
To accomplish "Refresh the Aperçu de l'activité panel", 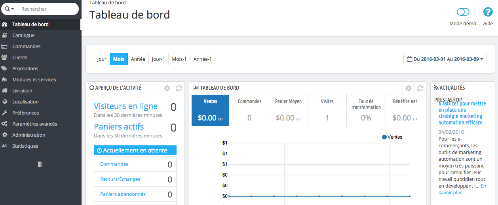I will pos(179,88).
